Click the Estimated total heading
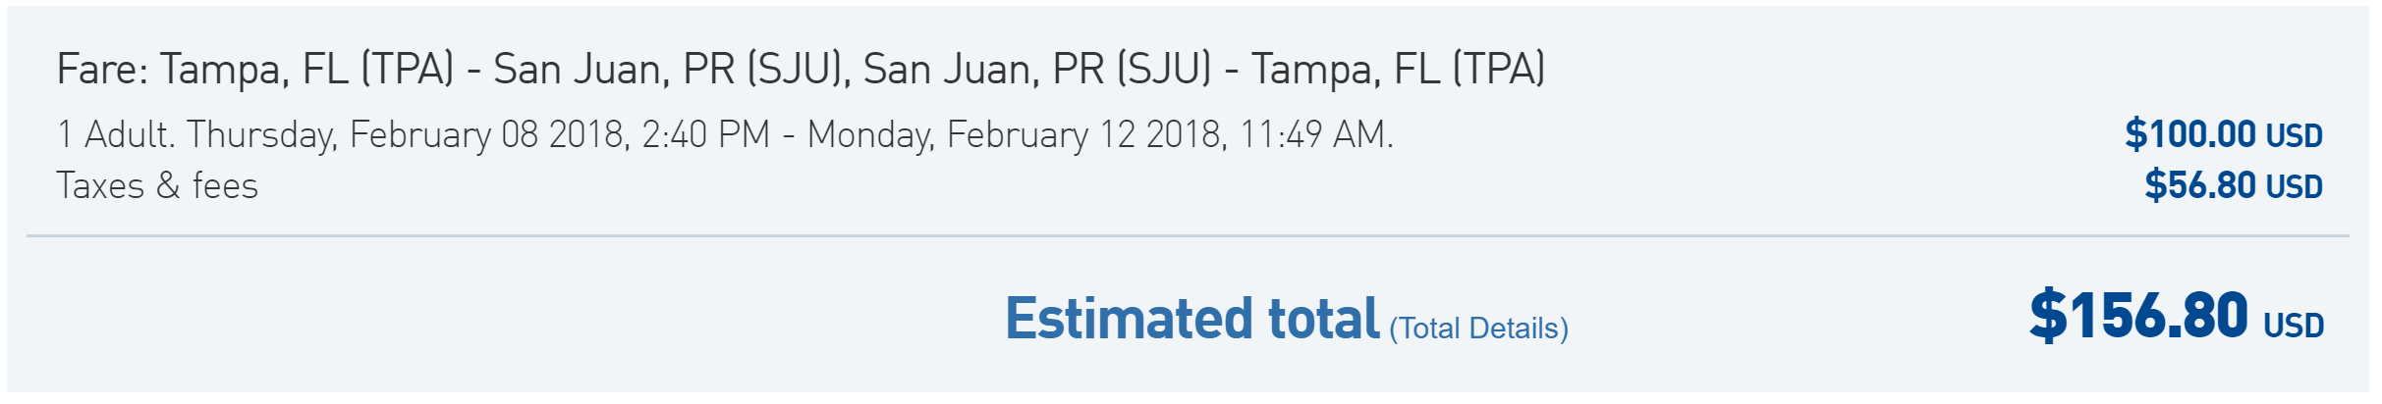 pyautogui.click(x=1192, y=319)
